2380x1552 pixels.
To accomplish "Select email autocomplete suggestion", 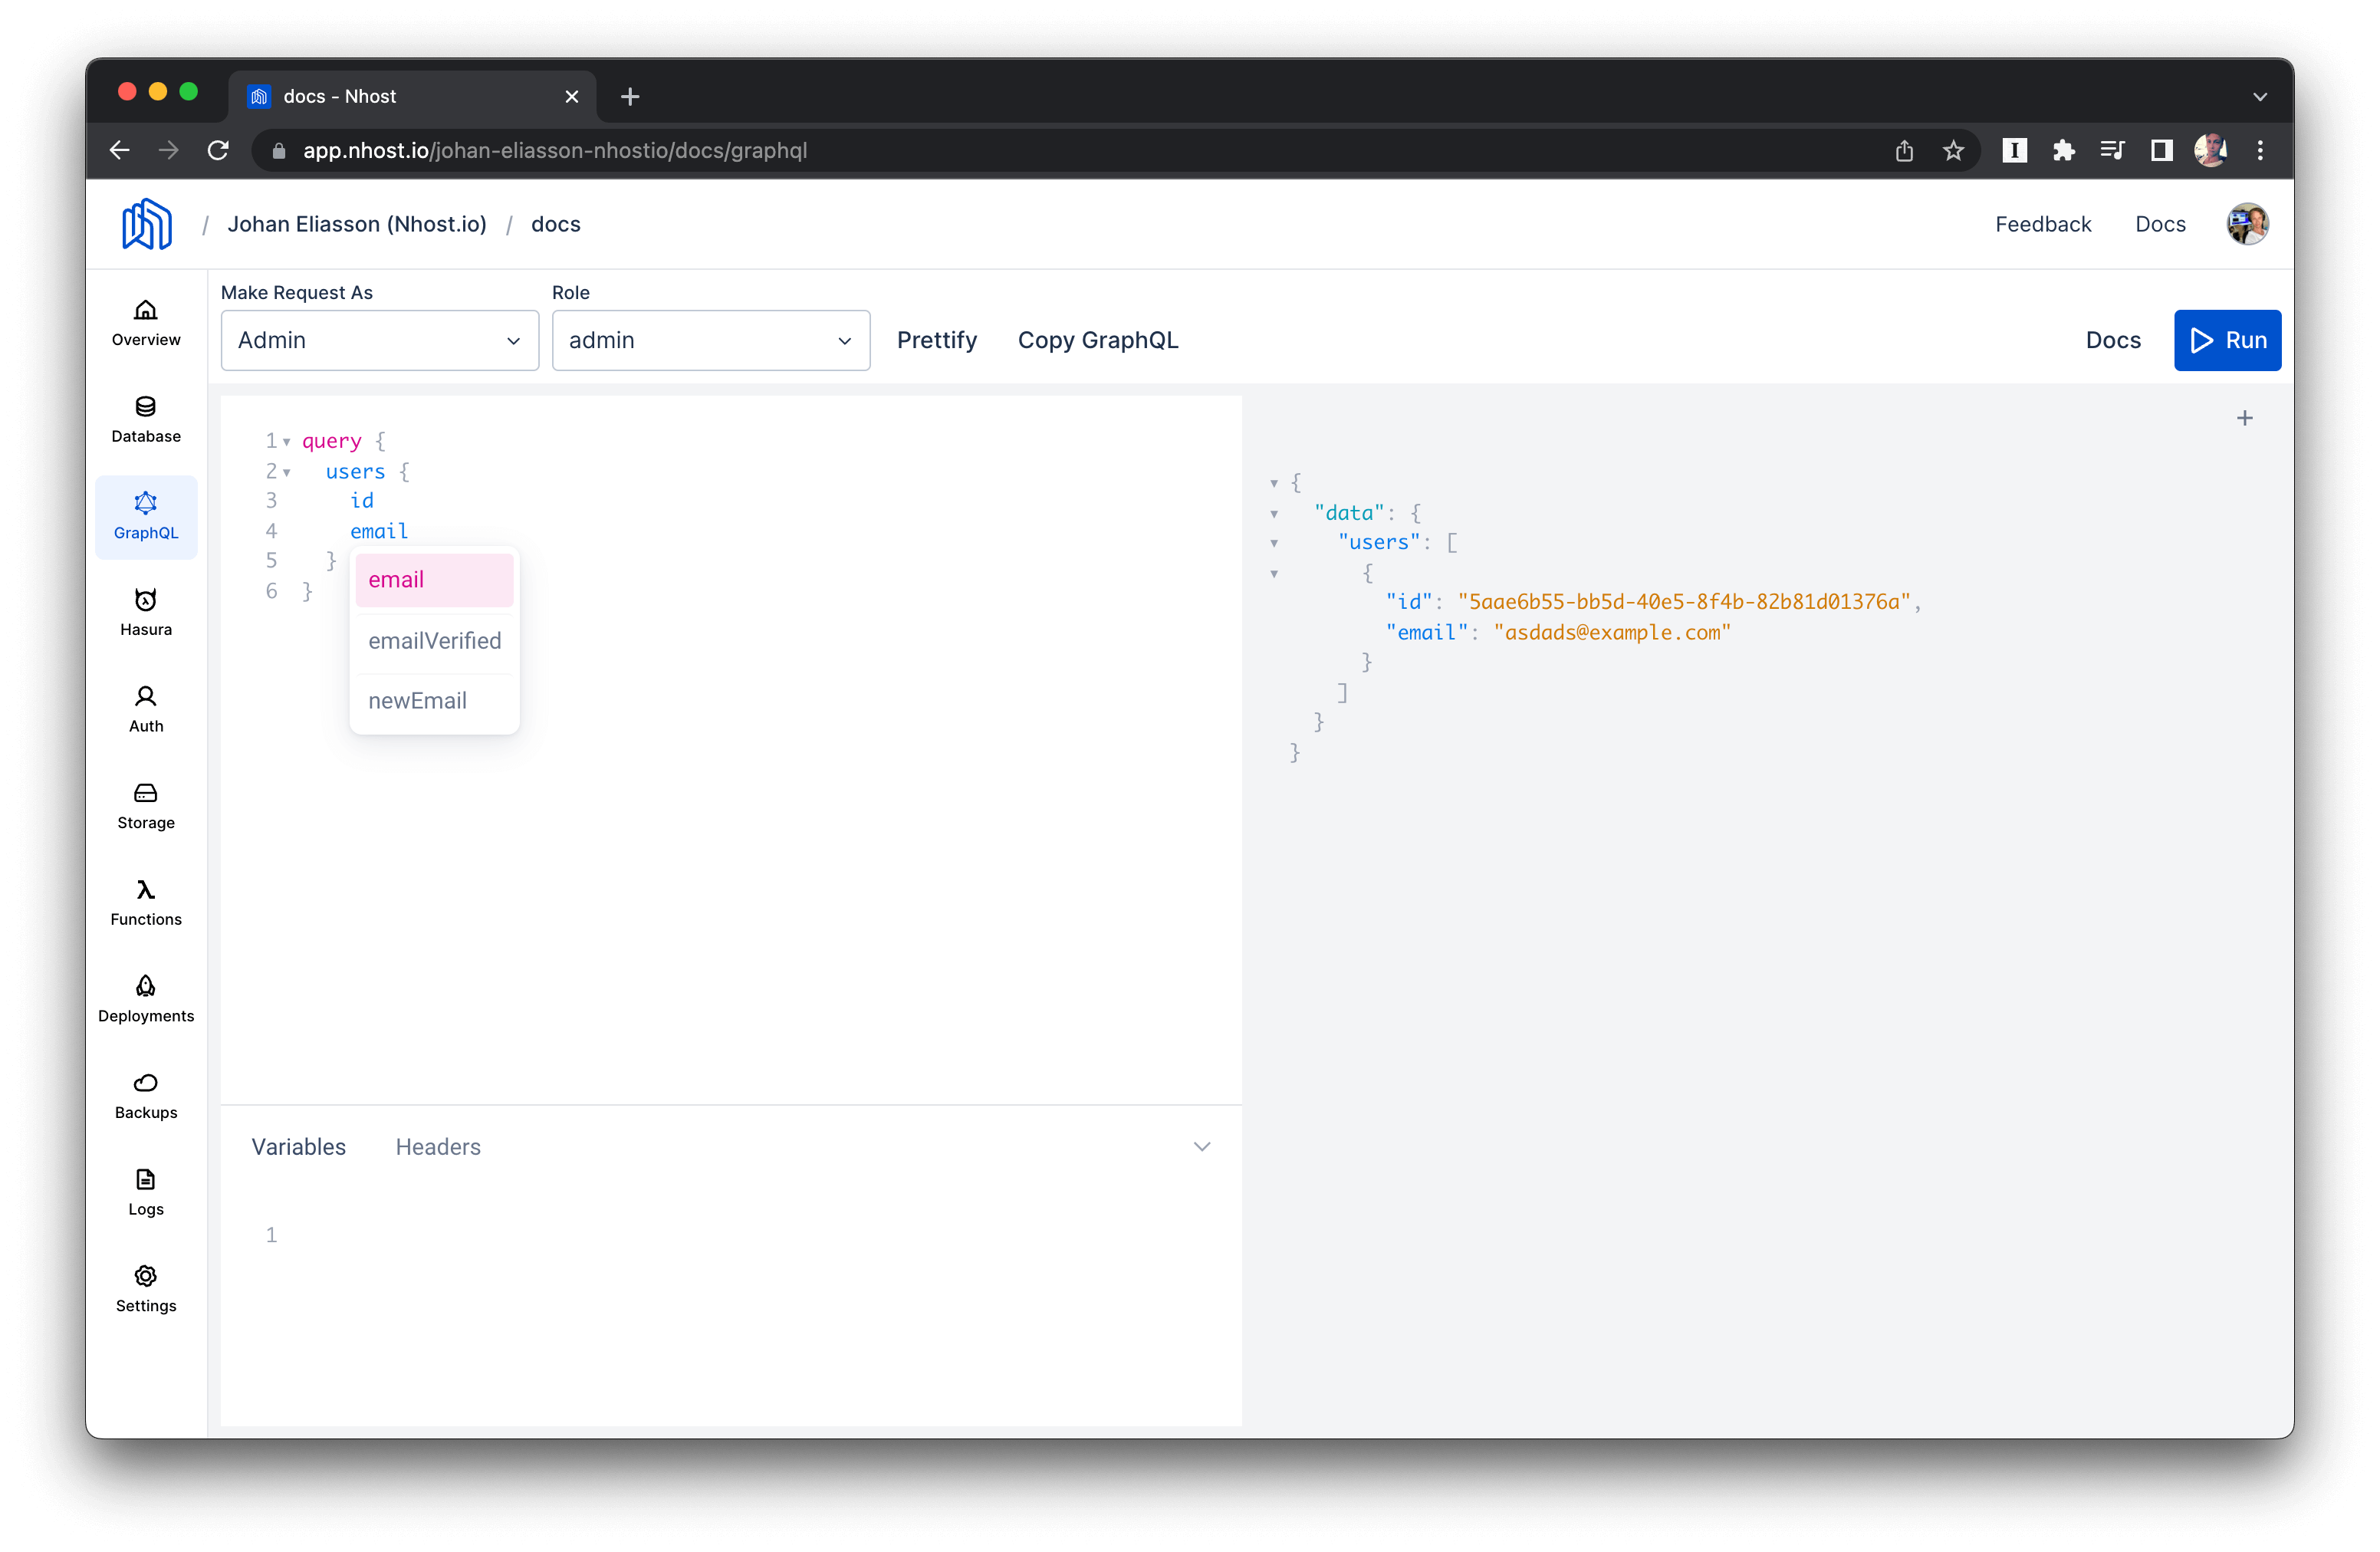I will [x=434, y=580].
